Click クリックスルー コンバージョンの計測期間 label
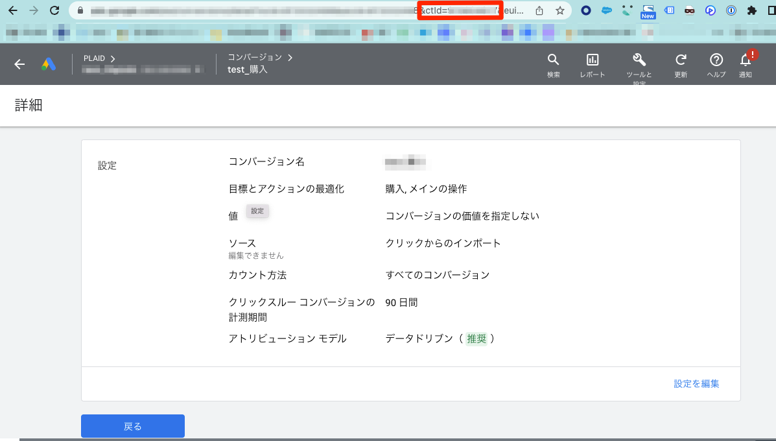776x441 pixels. 301,310
